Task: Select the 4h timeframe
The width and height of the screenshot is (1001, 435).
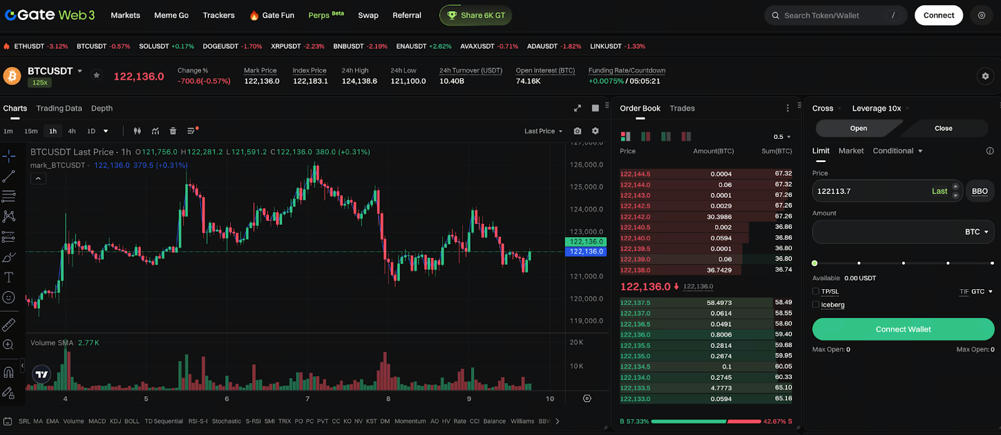Action: pos(72,131)
